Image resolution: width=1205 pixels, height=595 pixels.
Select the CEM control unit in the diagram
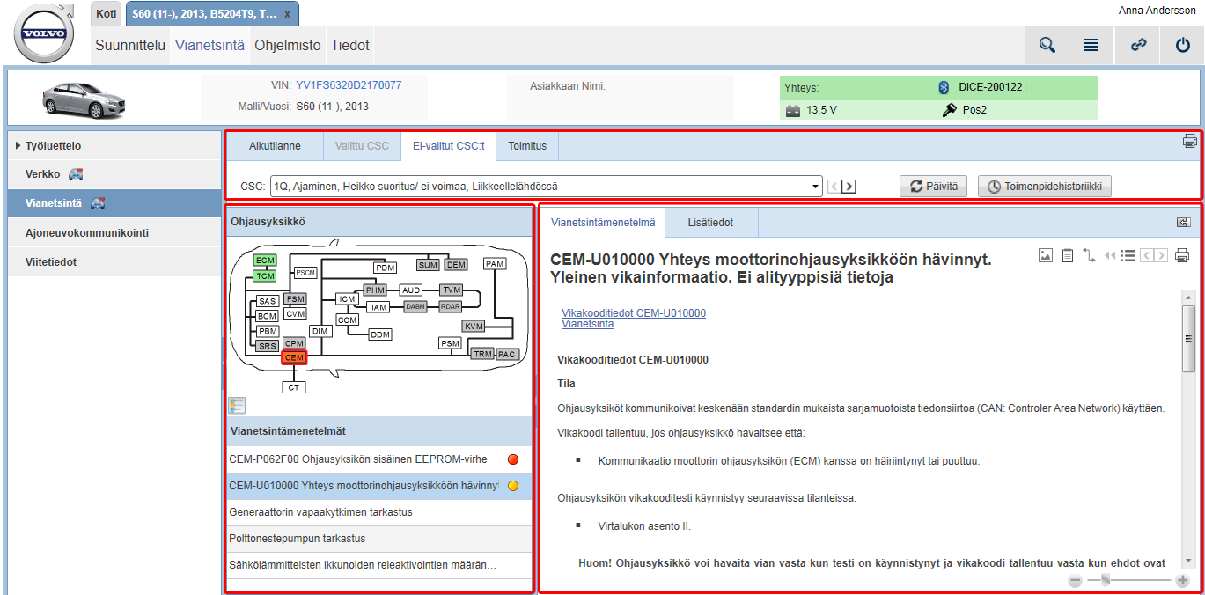pyautogui.click(x=294, y=357)
